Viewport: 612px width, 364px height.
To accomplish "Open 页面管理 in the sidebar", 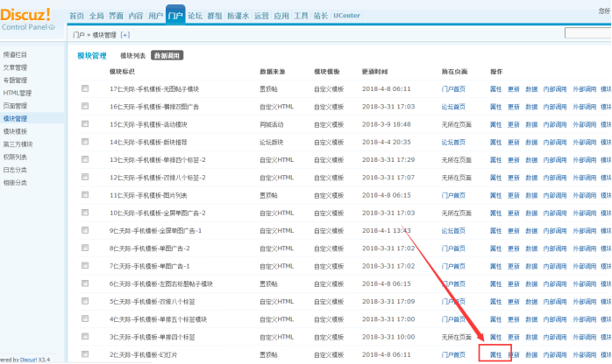I will (15, 106).
